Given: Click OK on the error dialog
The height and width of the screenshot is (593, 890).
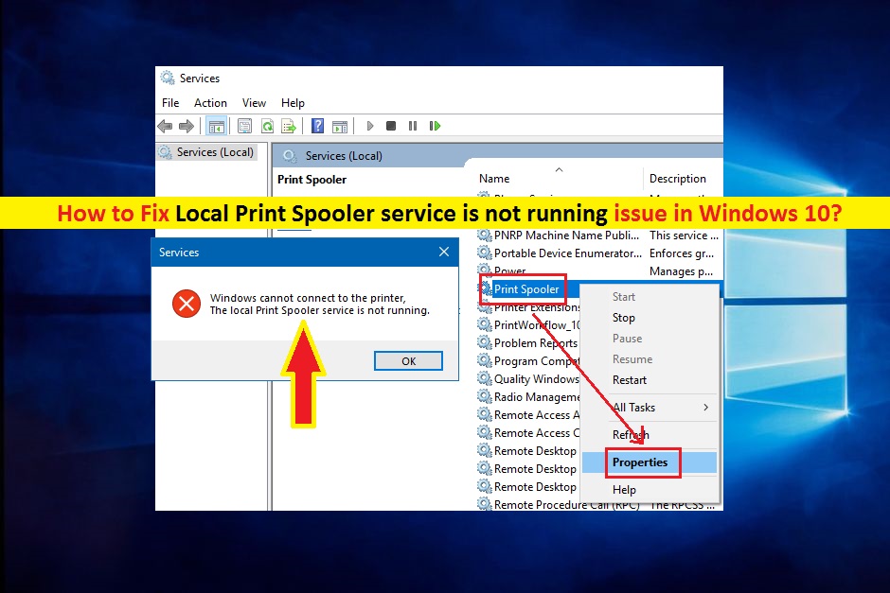Looking at the screenshot, I should coord(408,360).
